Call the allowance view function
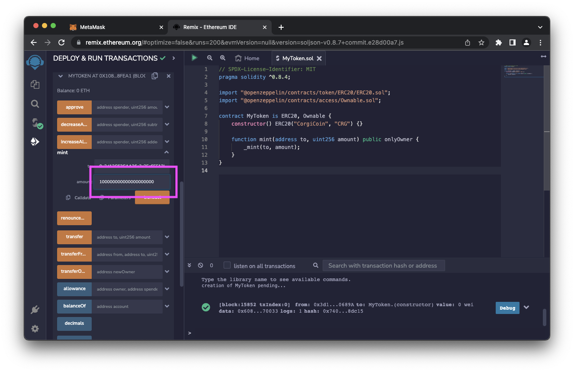The image size is (574, 372). 74,289
